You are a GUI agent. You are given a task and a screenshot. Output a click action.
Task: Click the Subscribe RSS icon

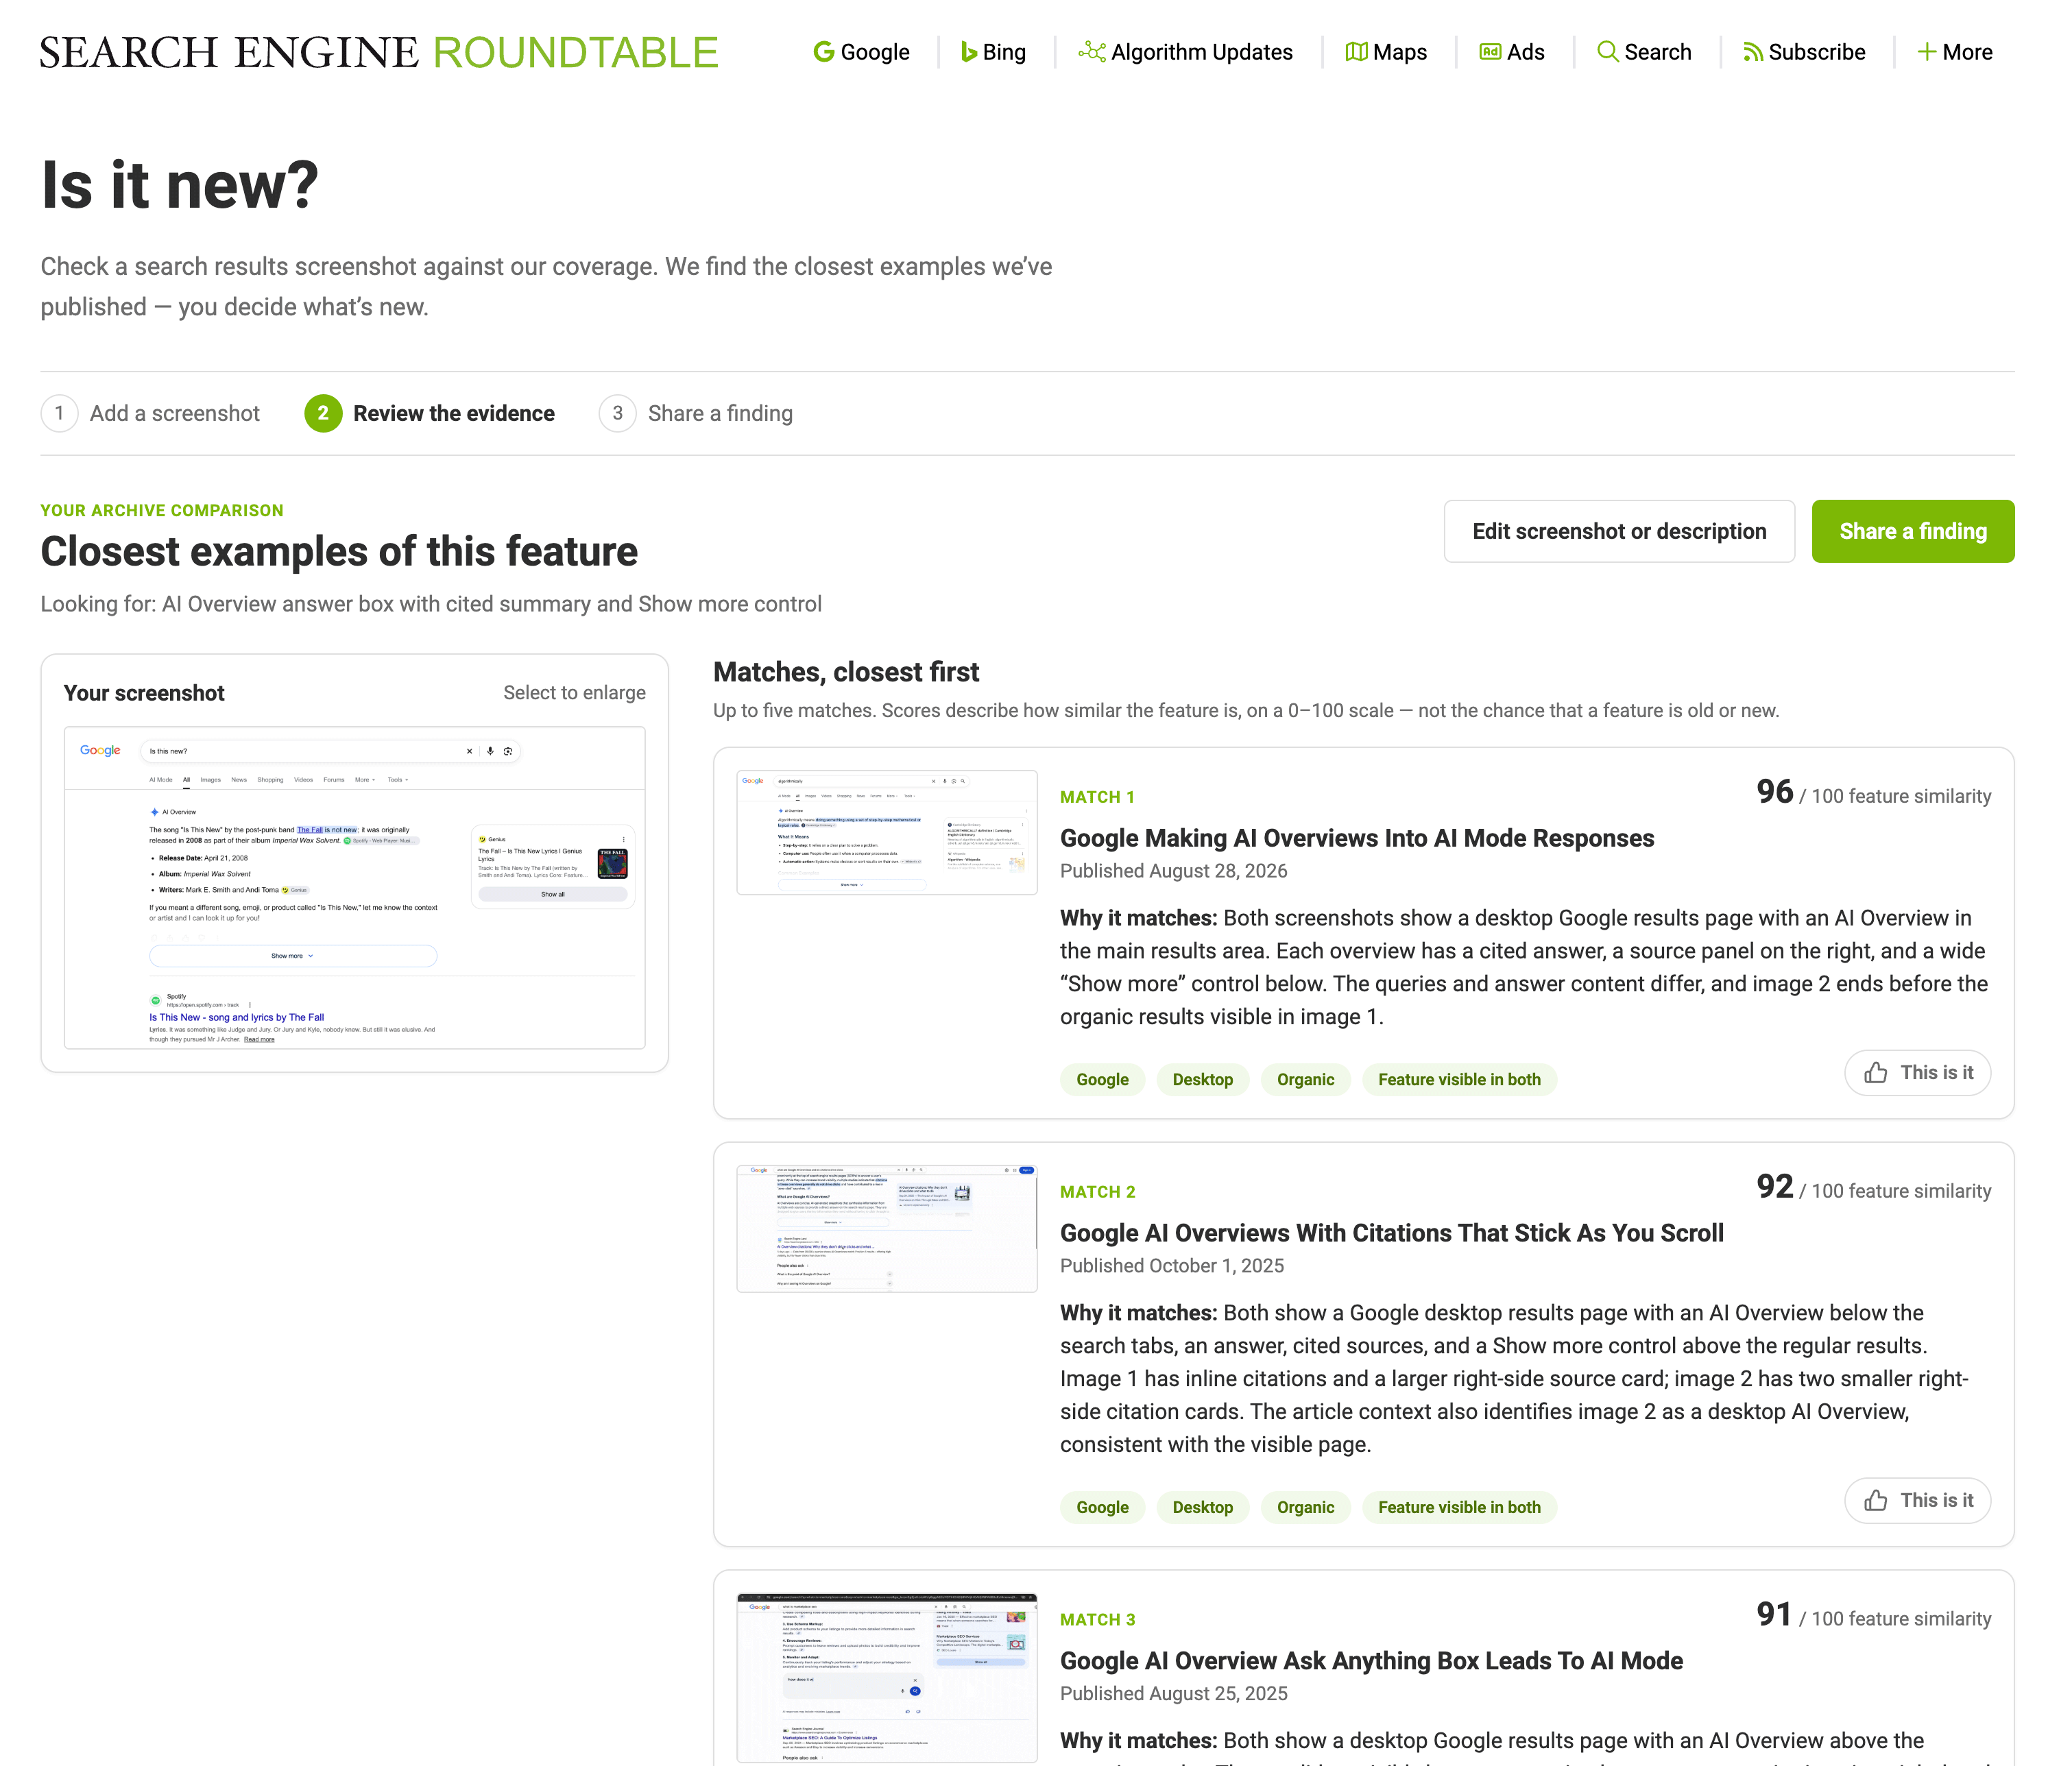click(x=1753, y=52)
